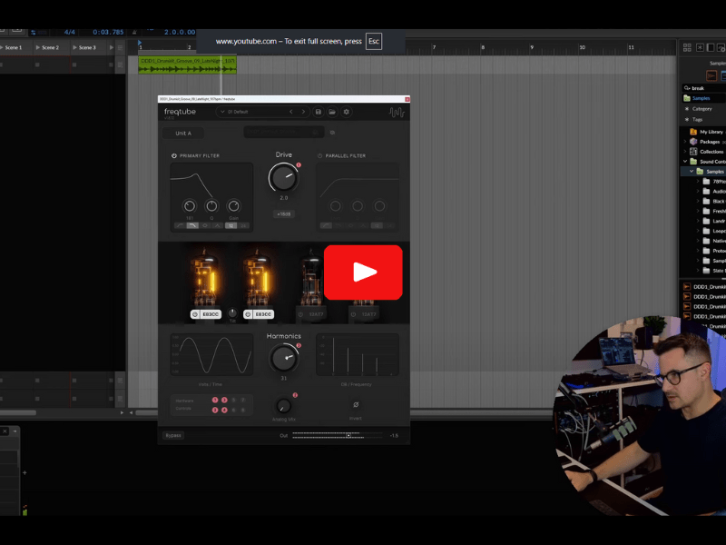Viewport: 726px width, 545px height.
Task: Click the YouTube play button overlay
Action: pos(363,272)
